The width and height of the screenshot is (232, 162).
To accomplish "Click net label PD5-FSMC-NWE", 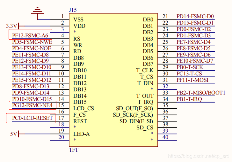I will click(x=32, y=42).
